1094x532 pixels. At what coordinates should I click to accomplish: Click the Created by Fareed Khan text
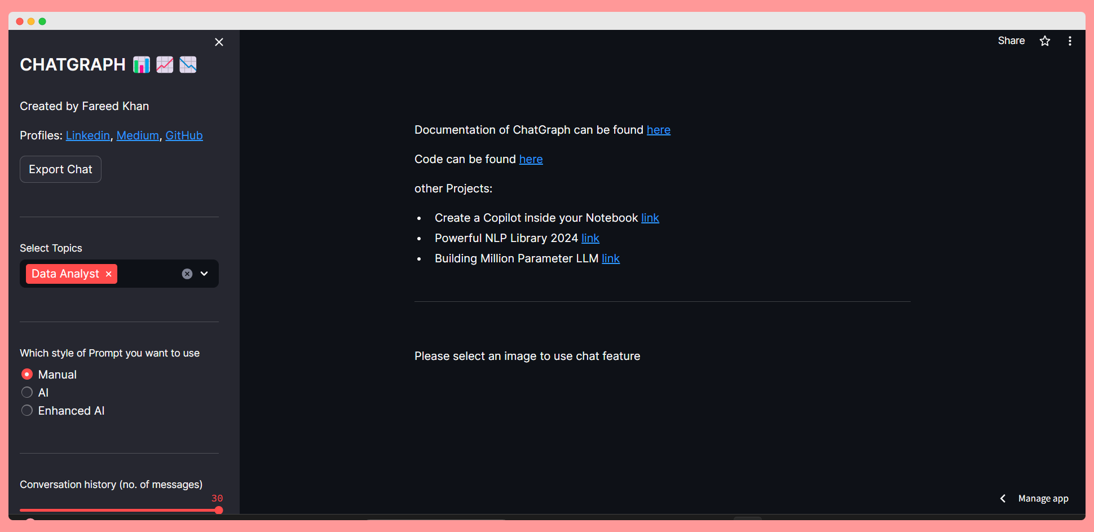[85, 106]
